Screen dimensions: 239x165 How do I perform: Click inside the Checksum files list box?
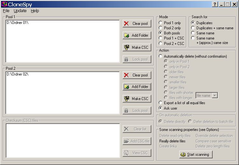pyautogui.click(x=63, y=140)
